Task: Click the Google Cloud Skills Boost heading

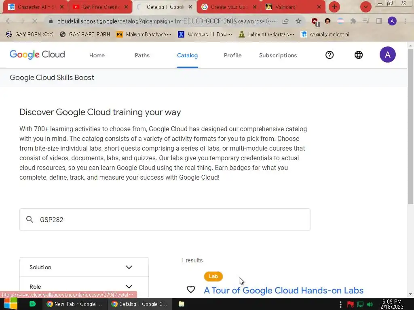Action: coord(52,77)
